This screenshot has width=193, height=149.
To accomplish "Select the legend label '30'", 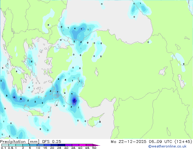I will (x=66, y=148).
